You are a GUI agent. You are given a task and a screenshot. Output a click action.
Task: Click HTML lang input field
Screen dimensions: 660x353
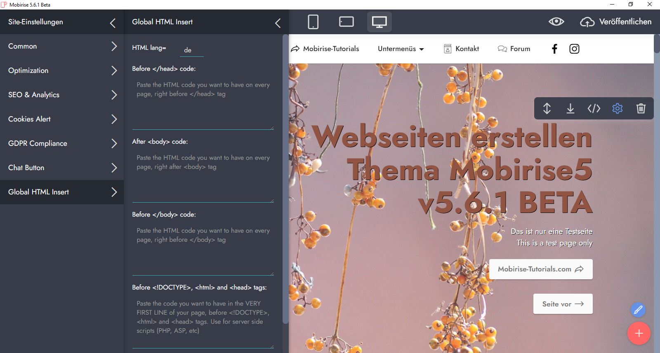(192, 50)
